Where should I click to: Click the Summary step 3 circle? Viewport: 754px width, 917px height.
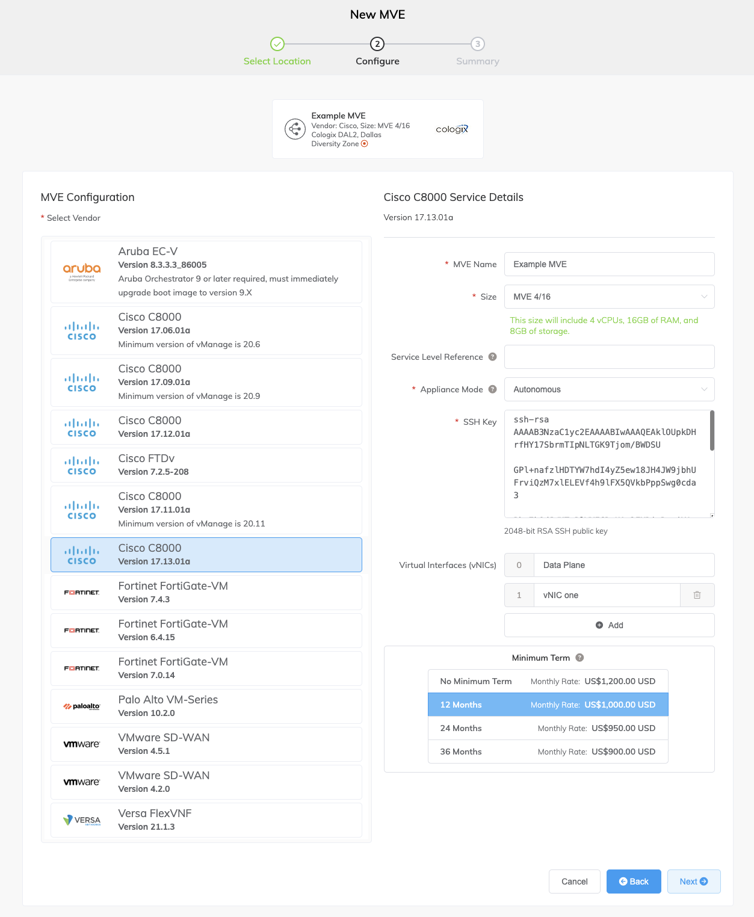click(478, 44)
